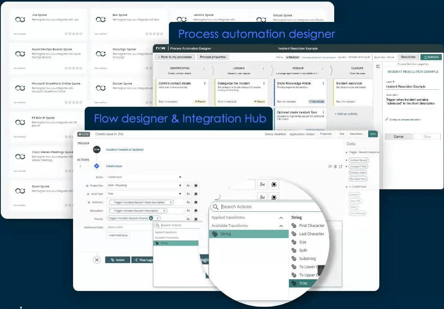Click the round X close icon above Action
This screenshot has height=309, width=444.
pyautogui.click(x=97, y=260)
